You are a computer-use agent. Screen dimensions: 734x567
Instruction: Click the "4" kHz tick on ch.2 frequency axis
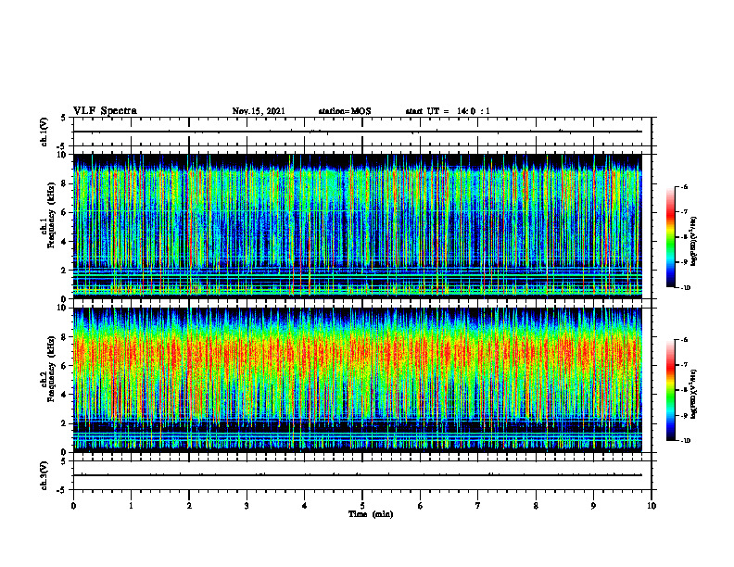[x=65, y=395]
